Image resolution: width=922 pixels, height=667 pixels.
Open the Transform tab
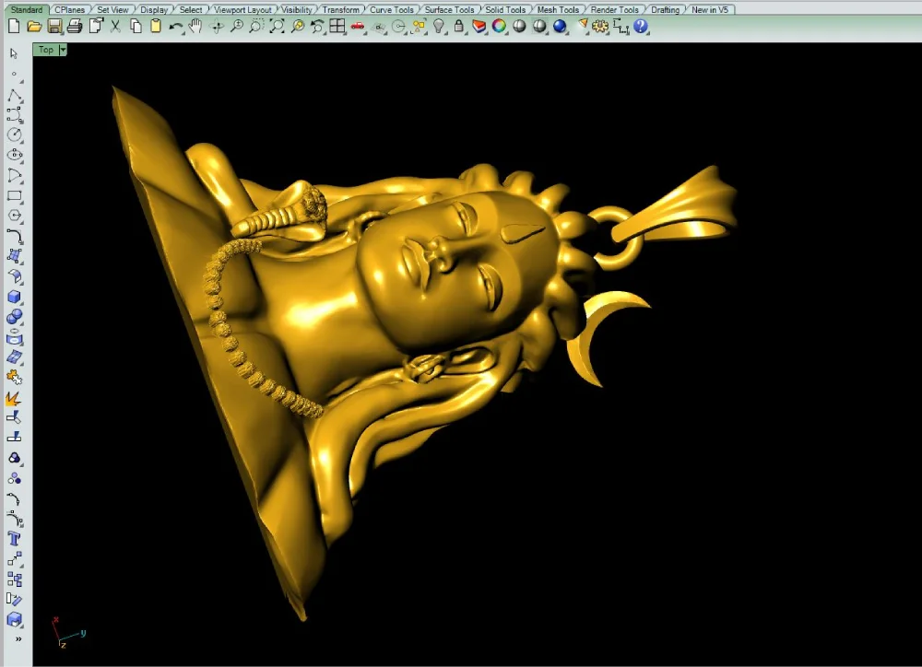point(340,9)
